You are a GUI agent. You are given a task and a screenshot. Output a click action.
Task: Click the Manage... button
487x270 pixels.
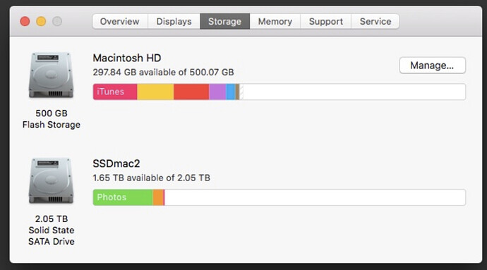click(x=433, y=65)
